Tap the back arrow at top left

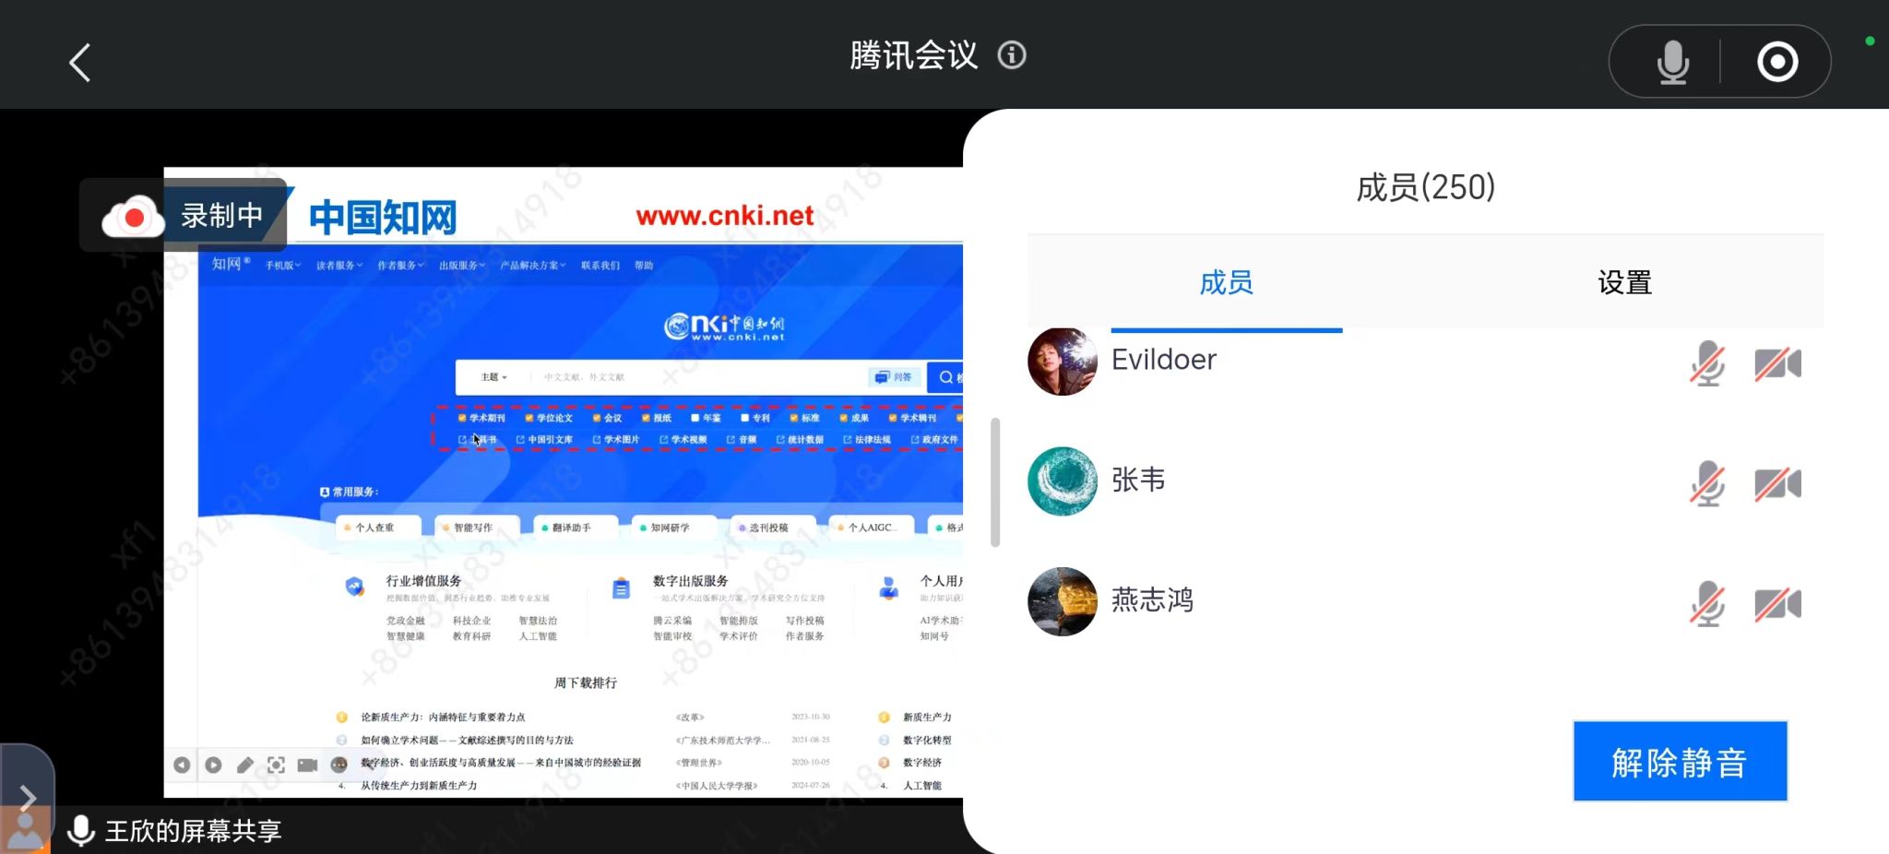80,63
